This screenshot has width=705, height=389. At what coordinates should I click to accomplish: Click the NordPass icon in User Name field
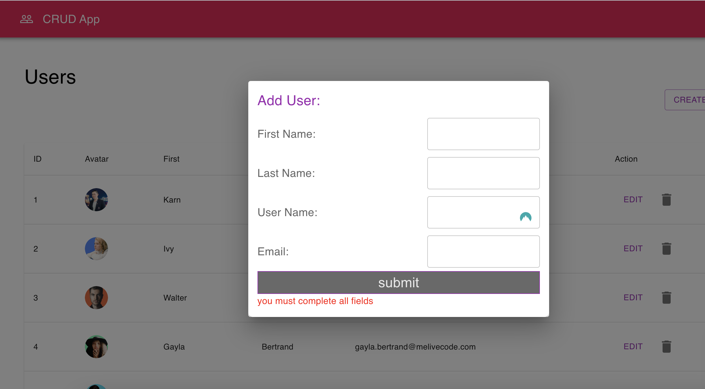click(525, 217)
